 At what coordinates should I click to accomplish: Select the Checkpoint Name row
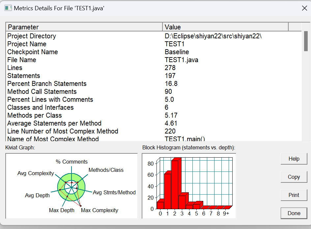[154, 52]
